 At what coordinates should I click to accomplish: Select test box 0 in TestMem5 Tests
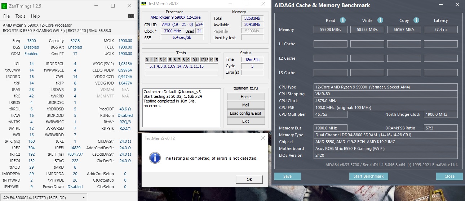pos(147,60)
